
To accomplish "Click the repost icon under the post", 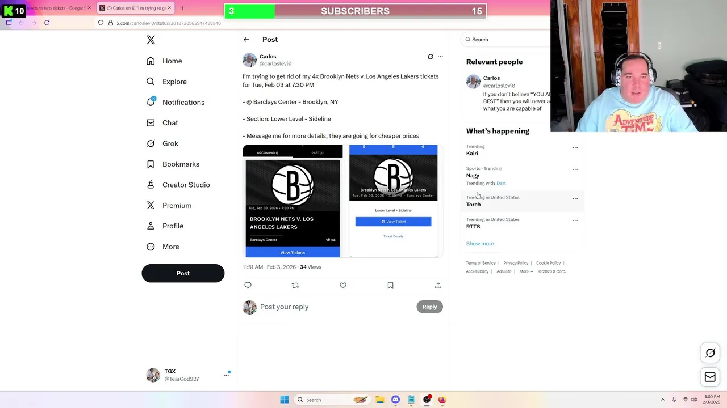I will pyautogui.click(x=295, y=286).
